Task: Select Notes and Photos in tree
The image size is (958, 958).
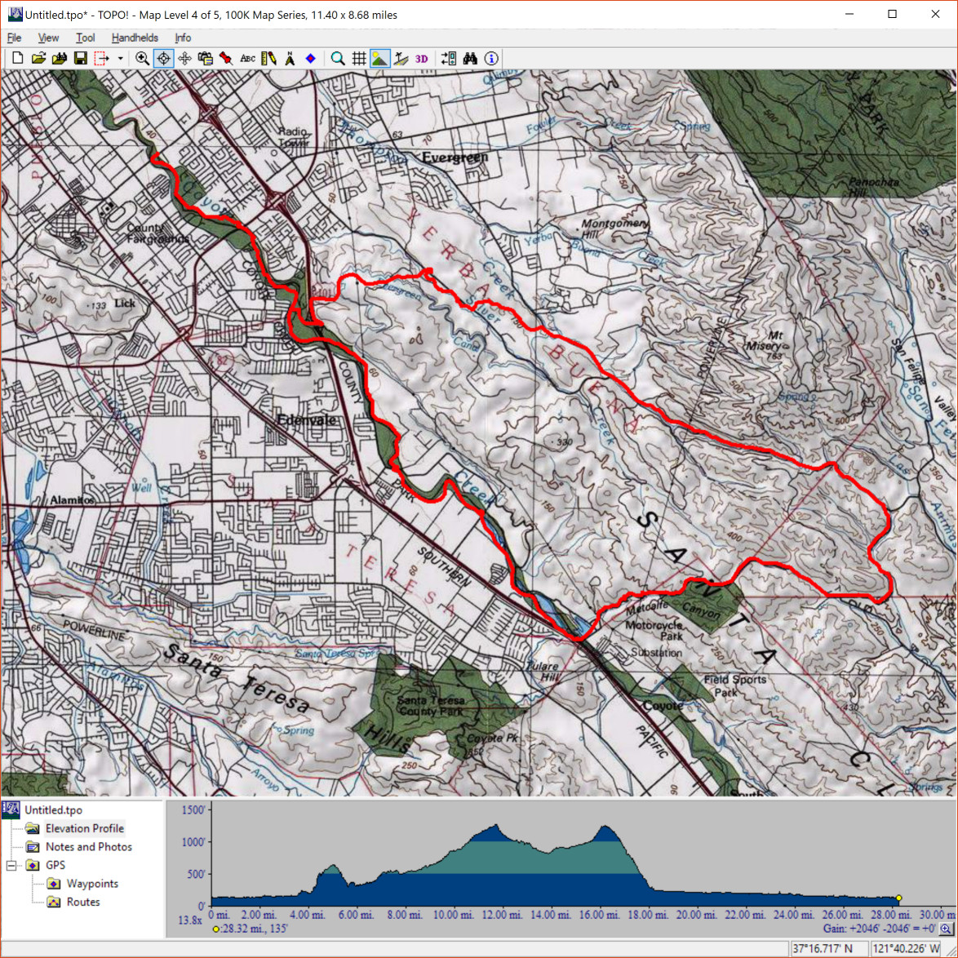Action: click(x=88, y=847)
